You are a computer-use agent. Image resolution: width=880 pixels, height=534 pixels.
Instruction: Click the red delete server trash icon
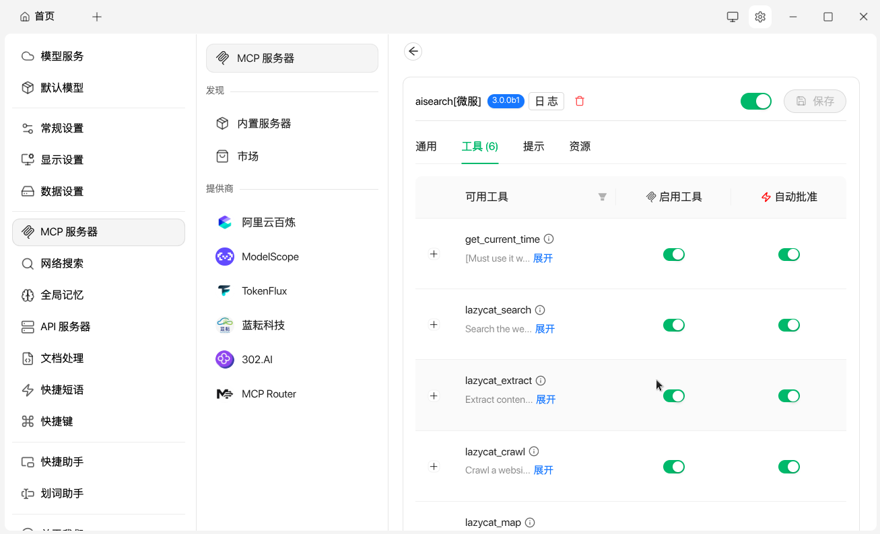pyautogui.click(x=580, y=101)
